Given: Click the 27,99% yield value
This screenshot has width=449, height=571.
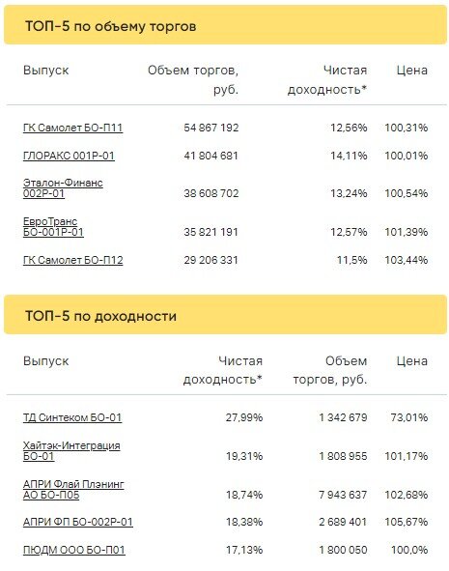Looking at the screenshot, I should click(x=244, y=417).
